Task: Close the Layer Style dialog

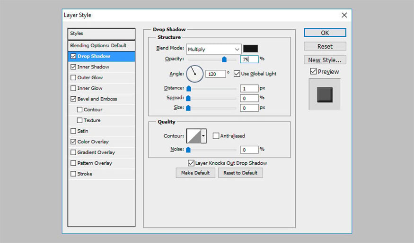Action: click(344, 15)
